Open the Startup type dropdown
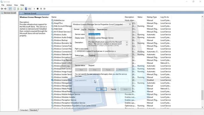The height and width of the screenshot is (115, 204). coord(108,55)
